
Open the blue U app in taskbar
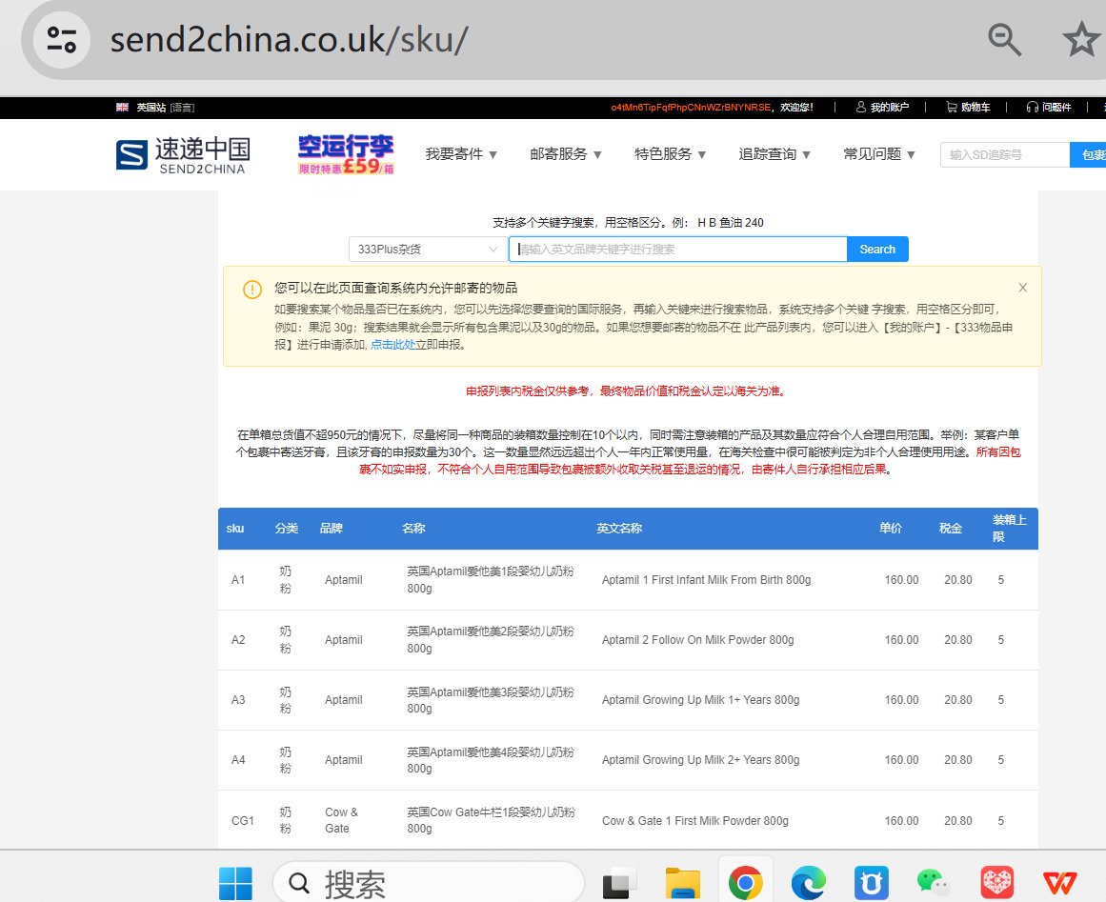tap(871, 883)
